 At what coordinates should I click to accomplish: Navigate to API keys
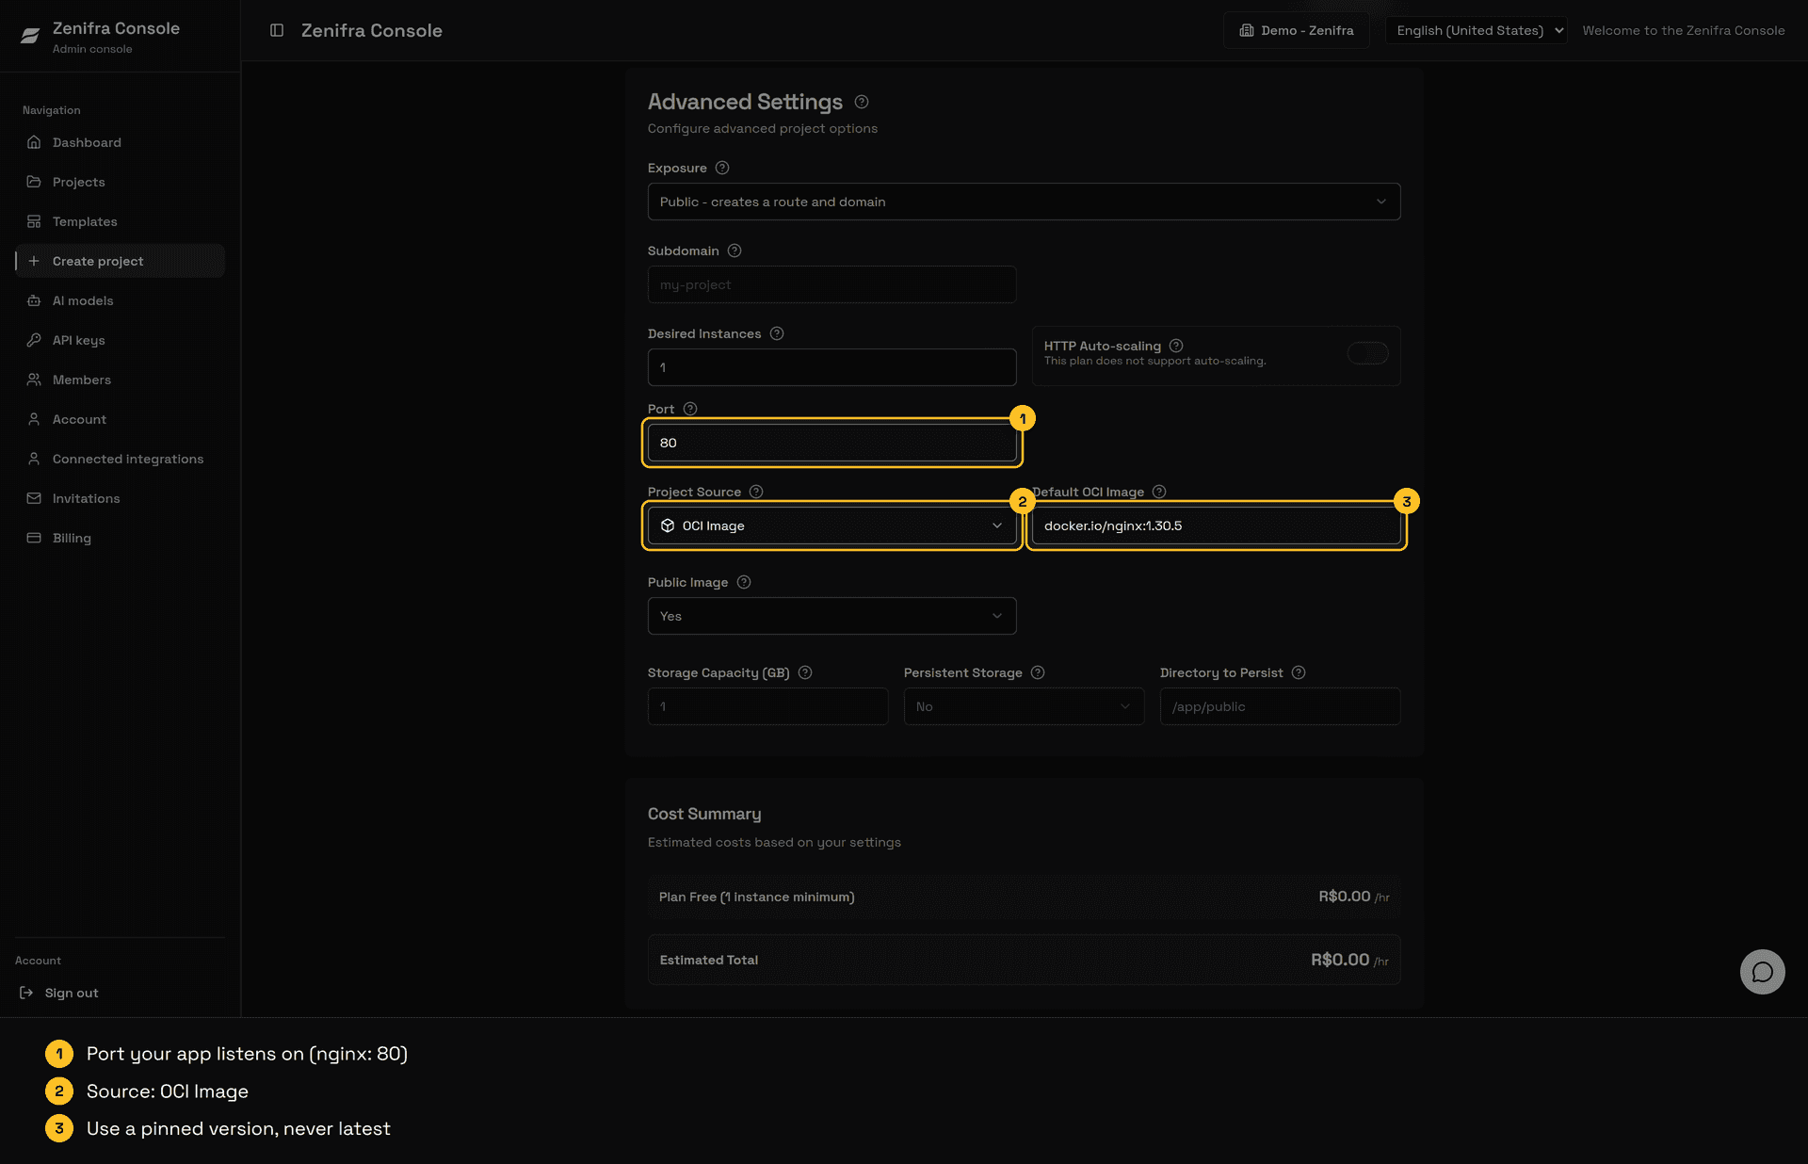[121, 340]
